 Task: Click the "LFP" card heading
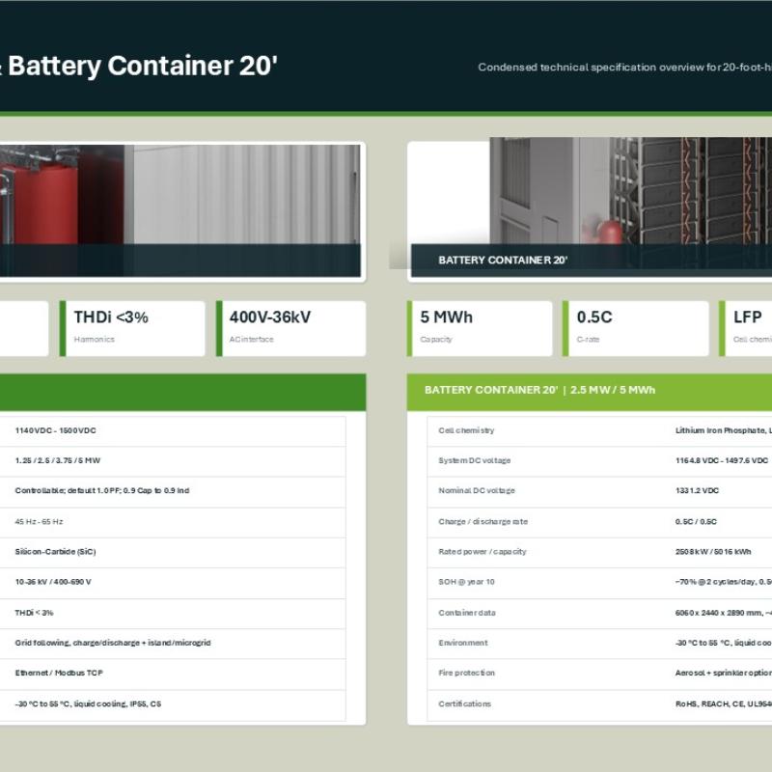pos(747,317)
